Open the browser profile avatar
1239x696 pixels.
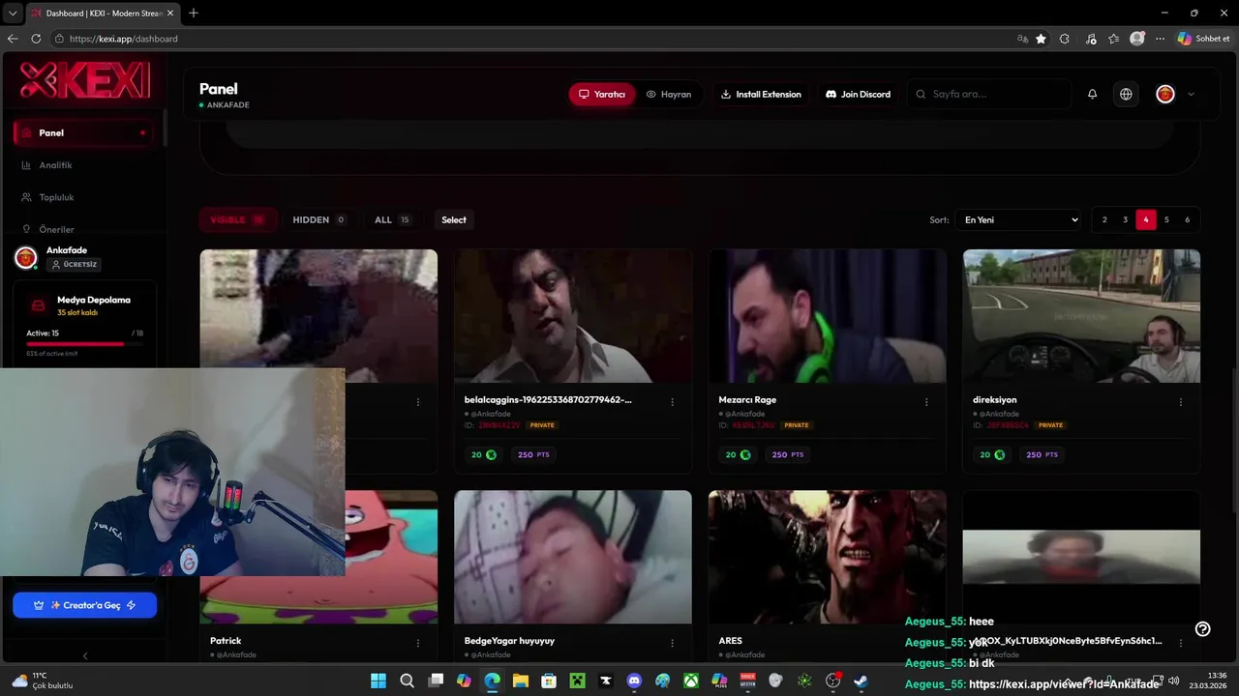coord(1137,39)
